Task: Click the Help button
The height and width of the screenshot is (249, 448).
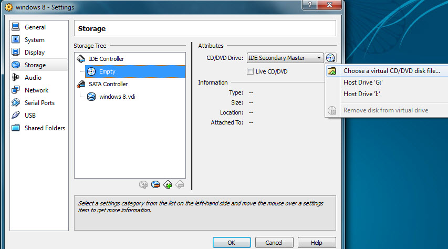Action: pos(317,243)
